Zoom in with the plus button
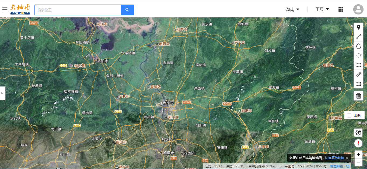This screenshot has height=169, width=367. pyautogui.click(x=358, y=155)
